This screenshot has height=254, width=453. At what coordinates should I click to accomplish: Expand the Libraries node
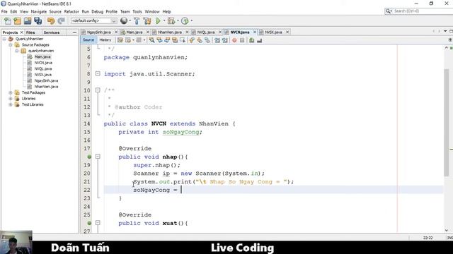(x=11, y=99)
